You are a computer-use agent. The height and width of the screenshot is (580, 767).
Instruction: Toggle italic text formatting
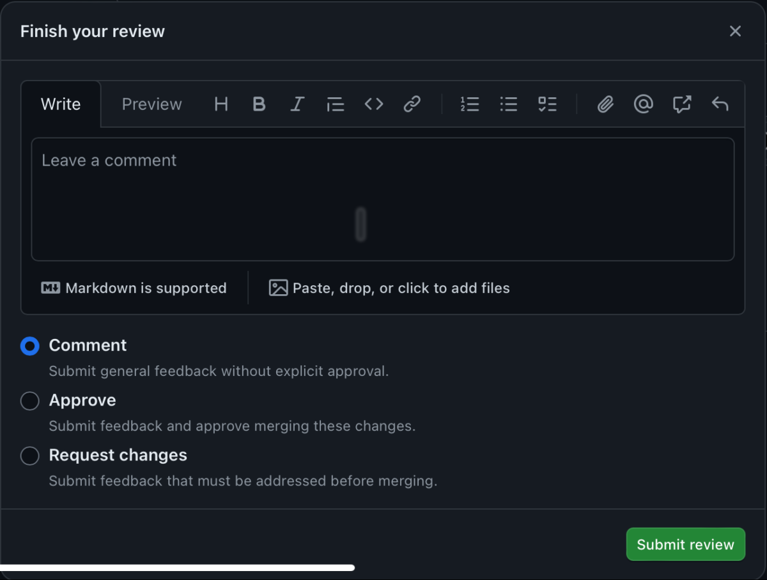(297, 104)
